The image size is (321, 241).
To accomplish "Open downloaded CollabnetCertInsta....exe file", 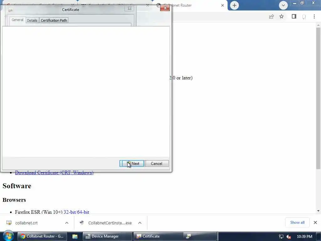I will pos(110,223).
